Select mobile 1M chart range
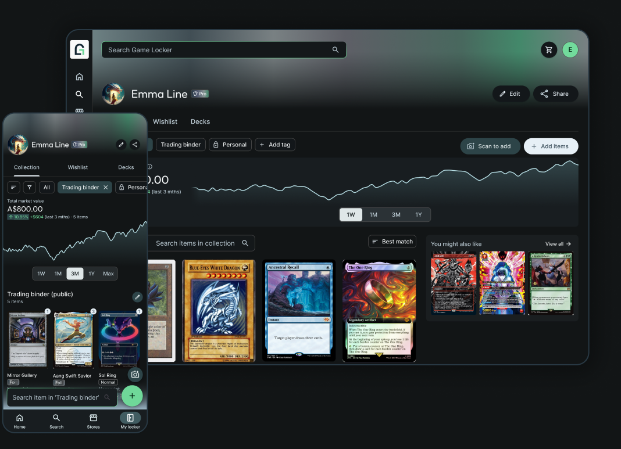621x449 pixels. (x=58, y=274)
